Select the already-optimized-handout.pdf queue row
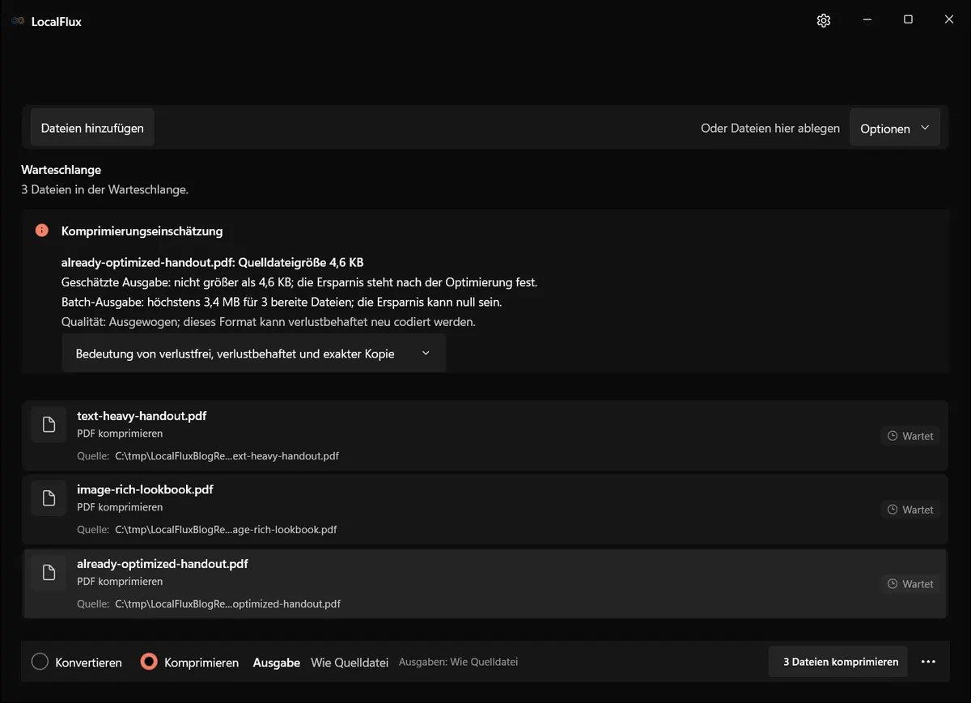This screenshot has width=971, height=703. coord(485,584)
